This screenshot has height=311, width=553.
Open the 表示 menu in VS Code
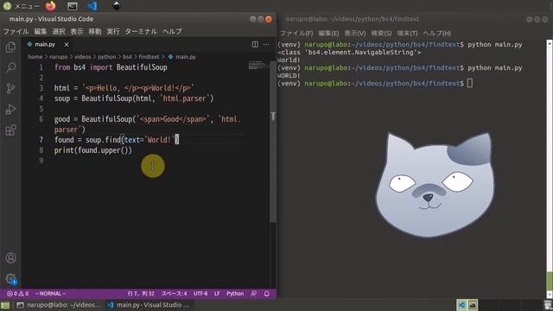tap(77, 31)
